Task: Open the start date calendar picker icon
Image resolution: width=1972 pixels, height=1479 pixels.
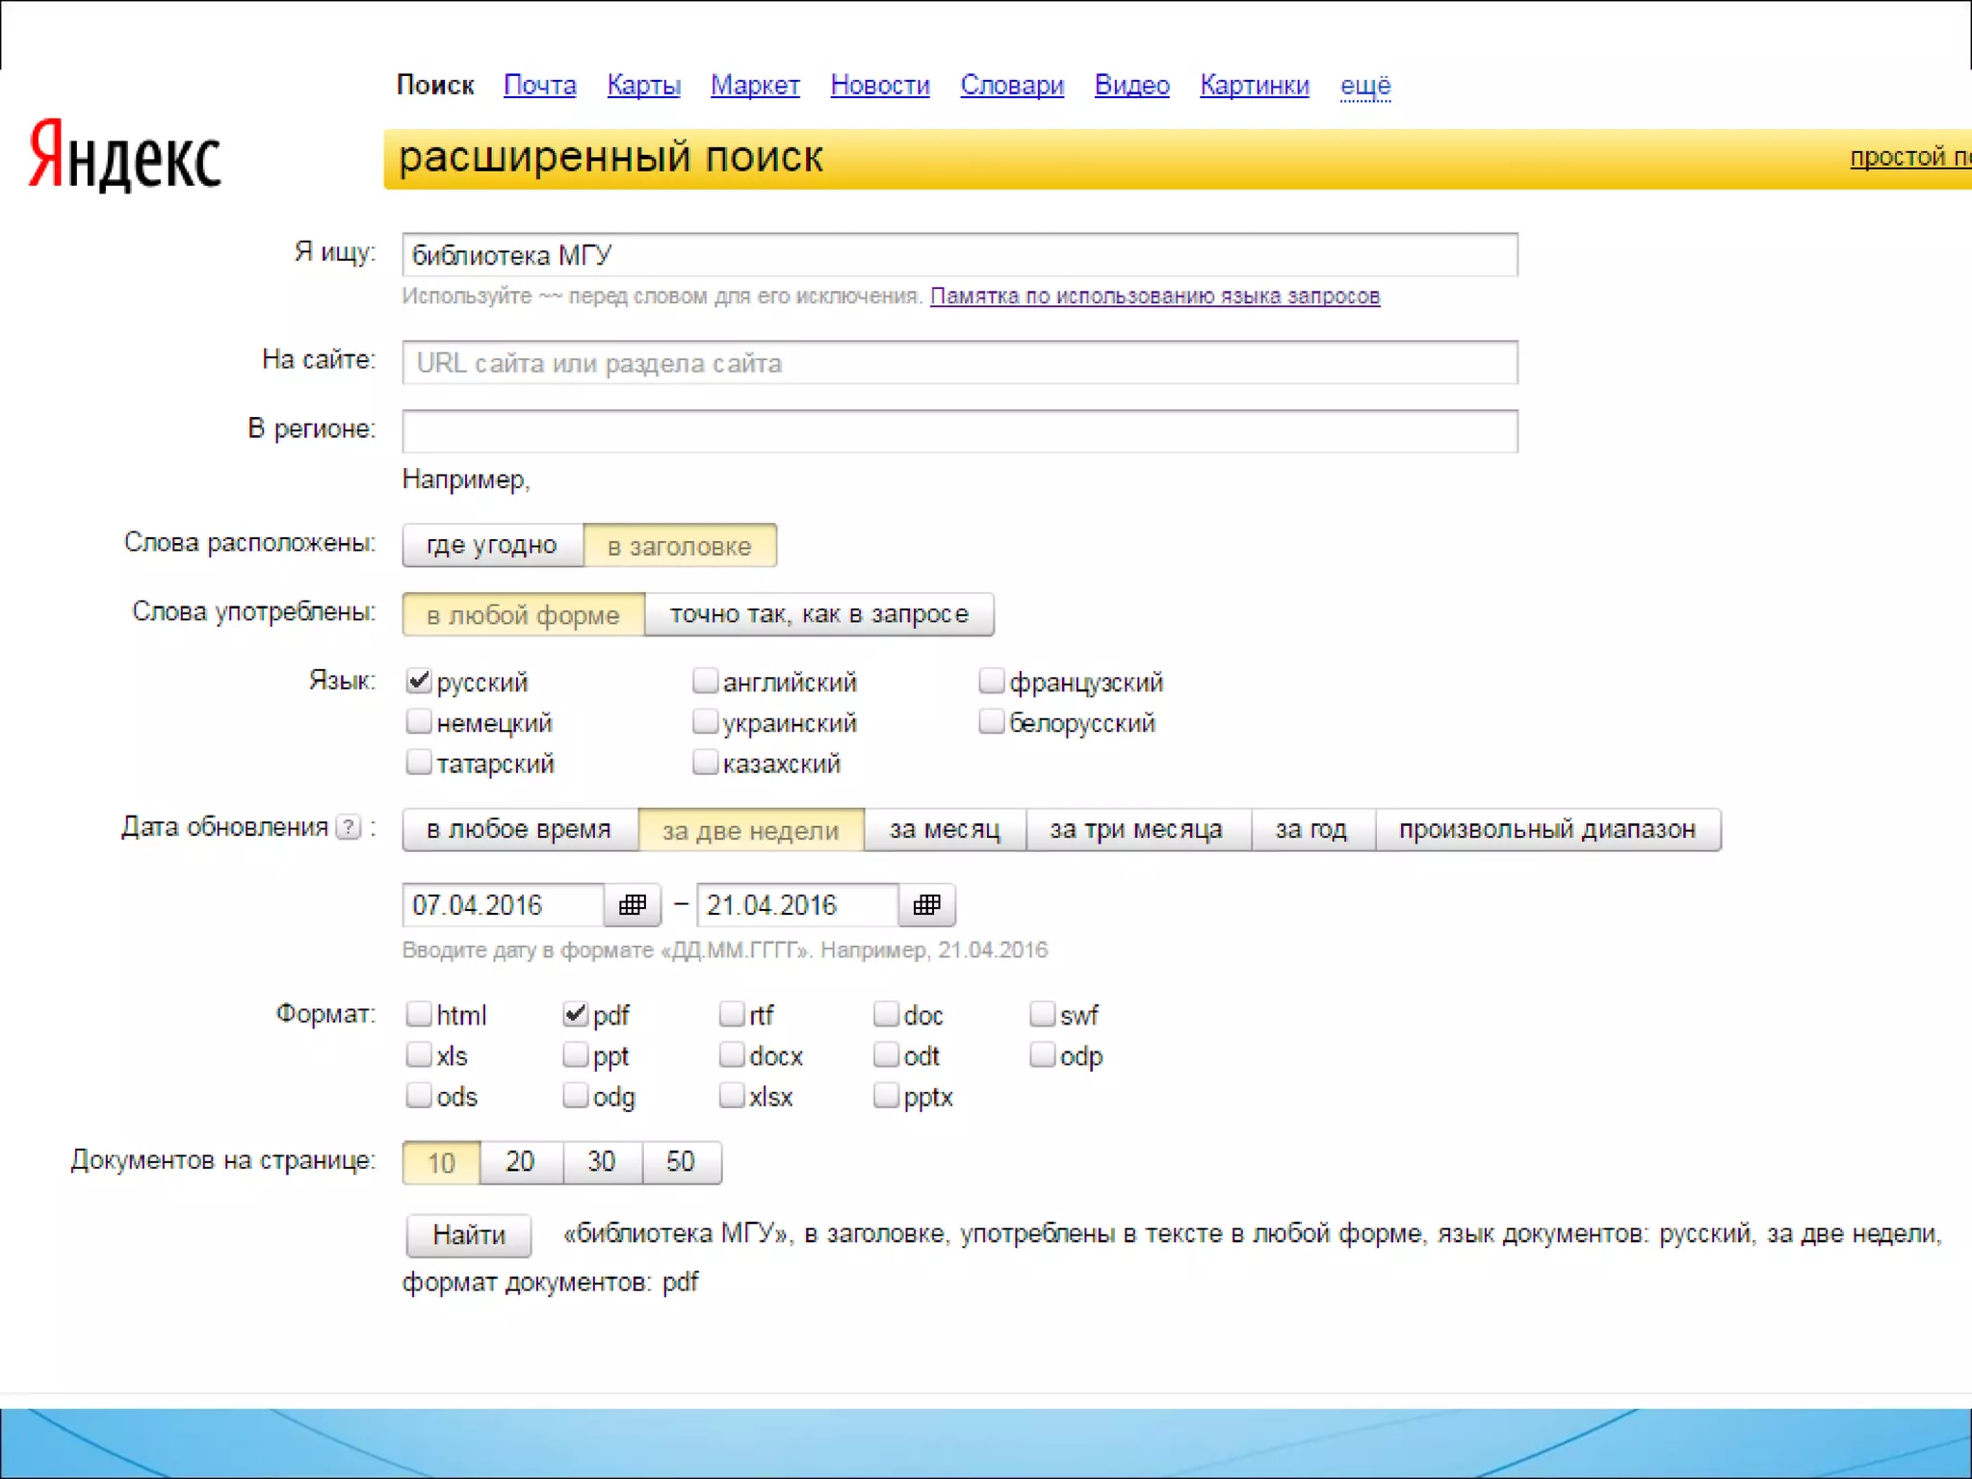Action: 632,905
